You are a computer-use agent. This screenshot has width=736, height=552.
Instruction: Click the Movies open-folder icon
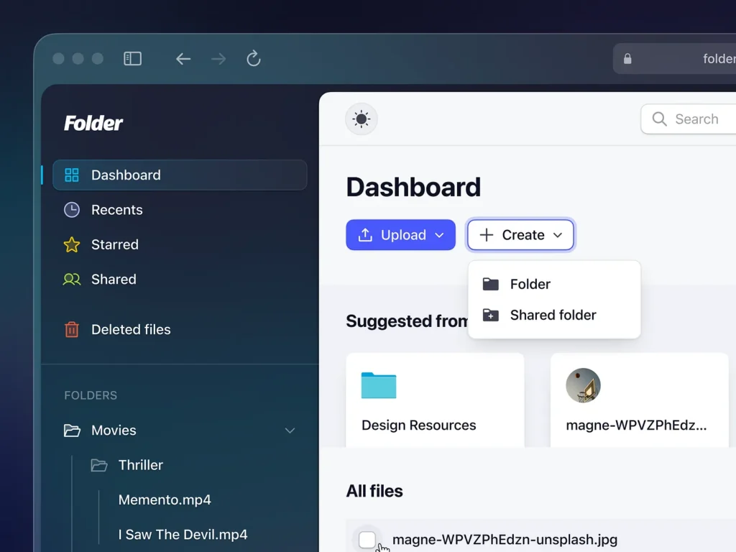pos(72,431)
